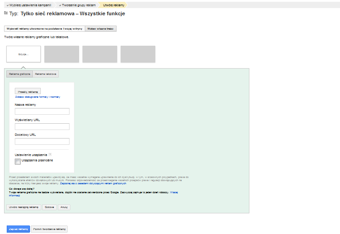Open the supported formats and sizes link
340x234 pixels.
point(38,96)
